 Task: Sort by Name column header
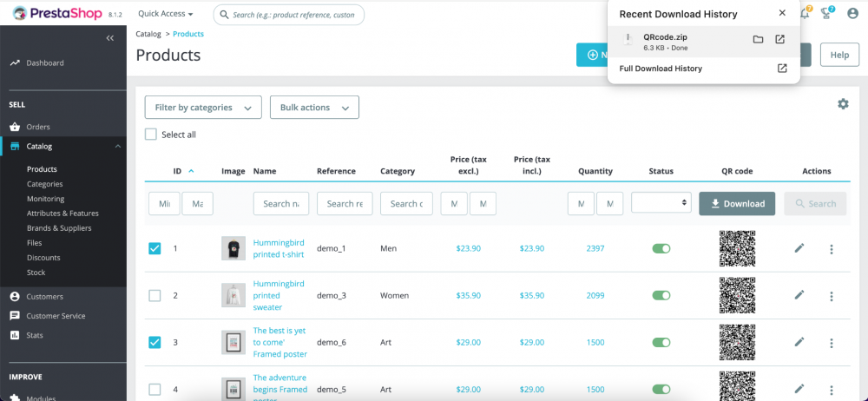(x=265, y=171)
